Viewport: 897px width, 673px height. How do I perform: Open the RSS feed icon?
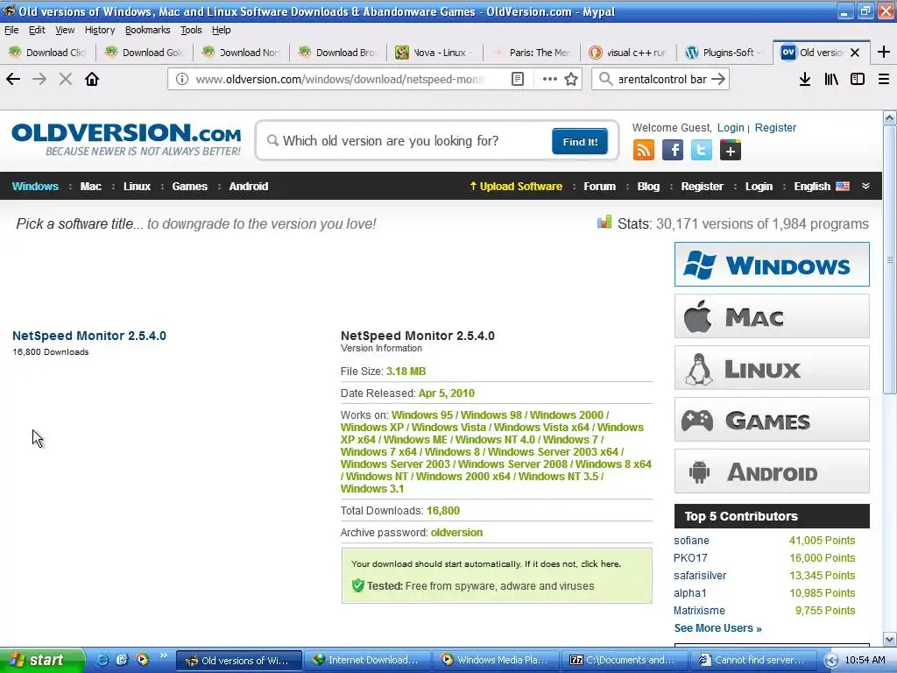point(644,151)
